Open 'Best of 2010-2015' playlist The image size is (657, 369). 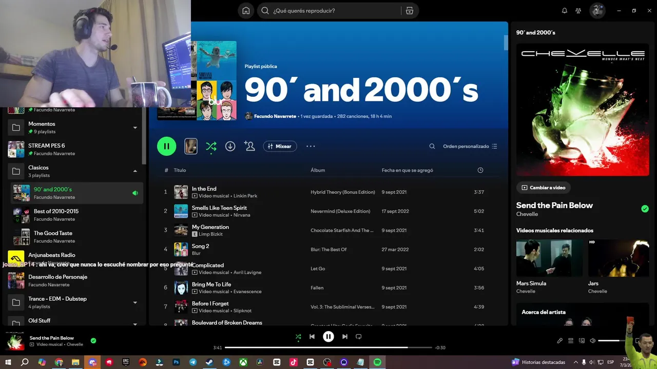tap(77, 215)
